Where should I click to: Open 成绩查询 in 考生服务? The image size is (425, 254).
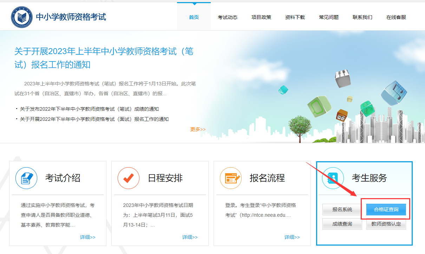point(342,224)
